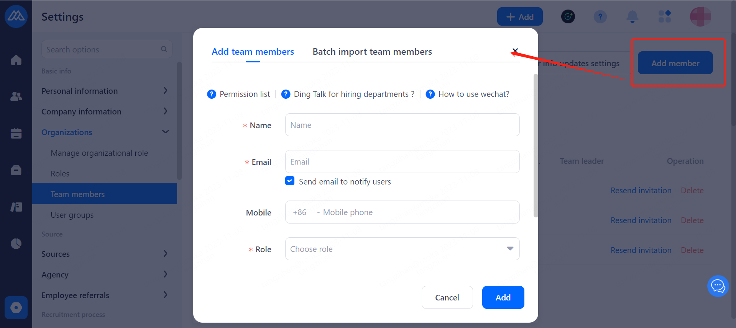Uncheck Send email to notify users
The height and width of the screenshot is (328, 736).
point(290,181)
